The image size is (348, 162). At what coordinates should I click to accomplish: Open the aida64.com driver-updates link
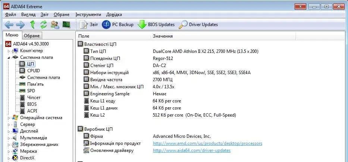point(191,150)
